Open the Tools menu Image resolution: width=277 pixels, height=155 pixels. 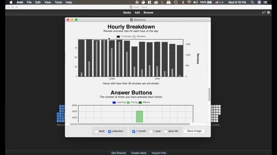[58, 2]
